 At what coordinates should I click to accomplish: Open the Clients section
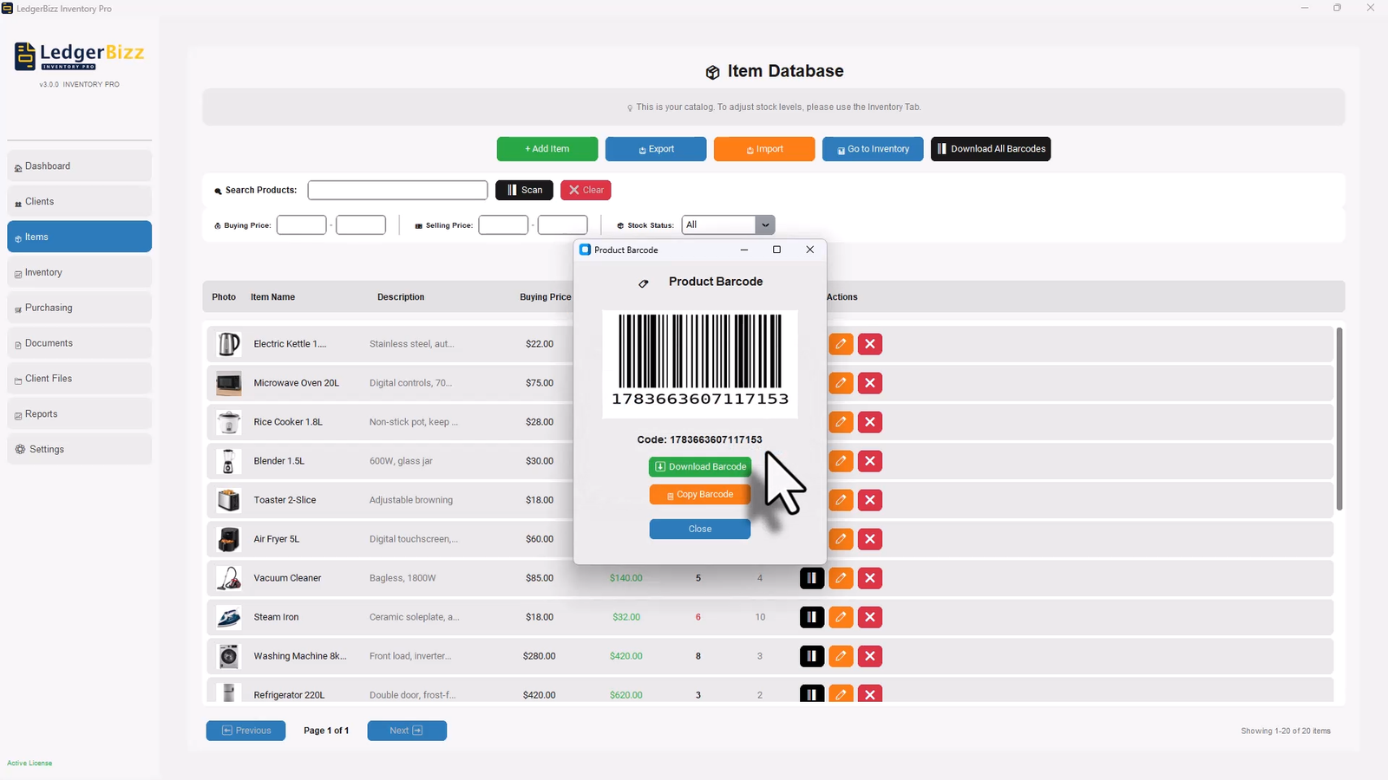79,202
